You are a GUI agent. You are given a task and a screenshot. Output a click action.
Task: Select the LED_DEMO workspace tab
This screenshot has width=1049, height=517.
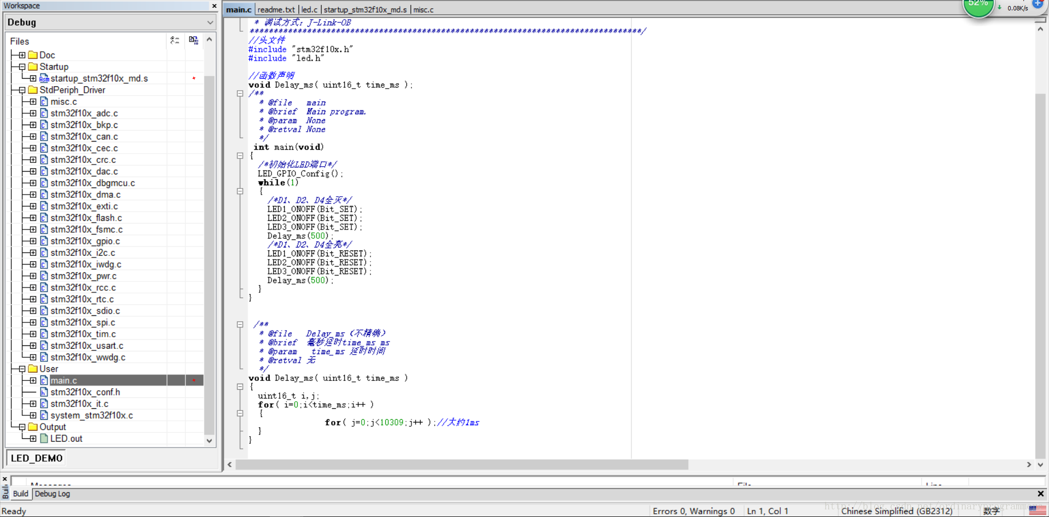37,458
